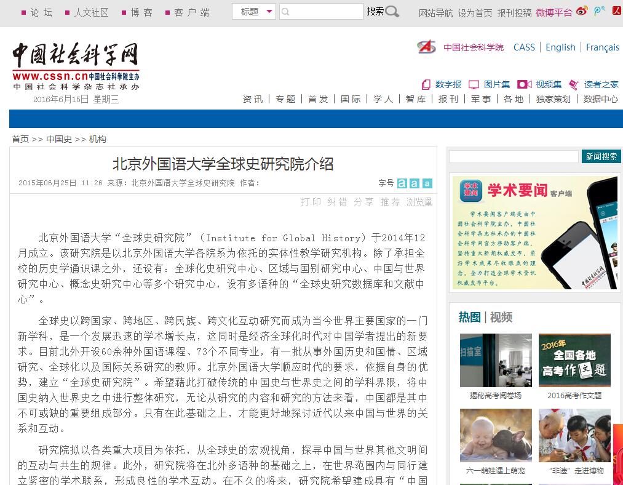Click the 视频集 camera icon

pyautogui.click(x=524, y=84)
